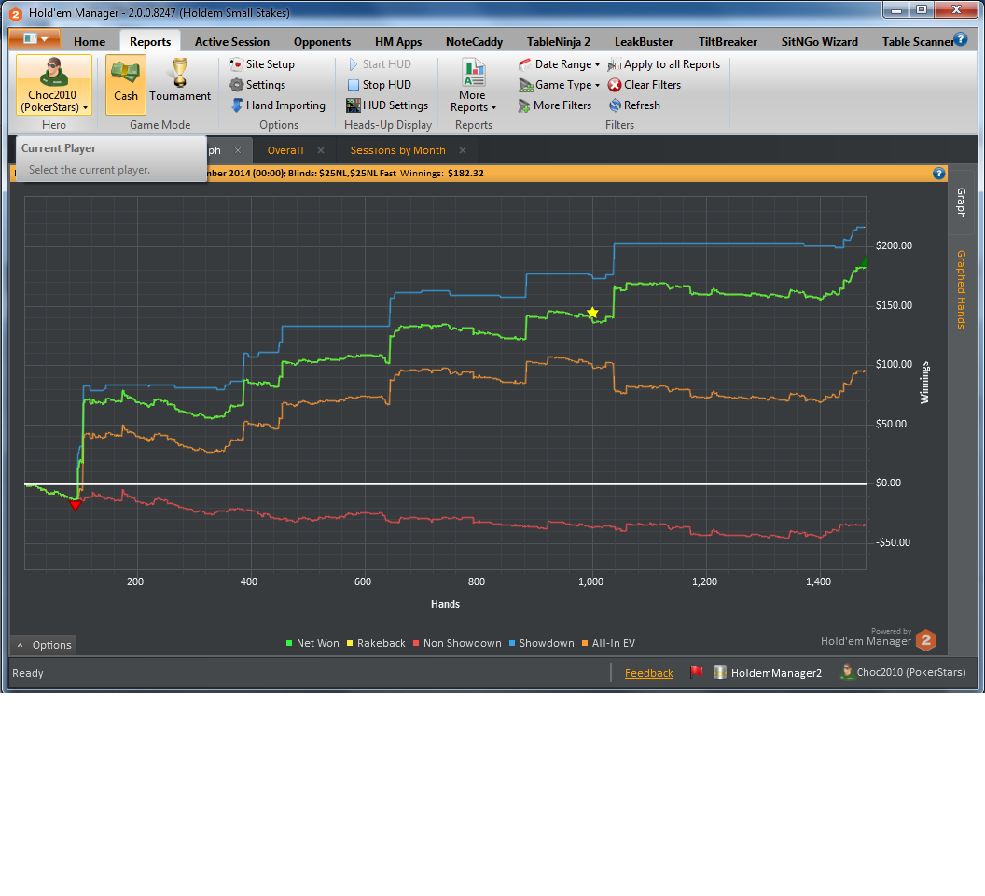The height and width of the screenshot is (896, 985).
Task: Open Game Type filter dropdown
Action: point(559,85)
